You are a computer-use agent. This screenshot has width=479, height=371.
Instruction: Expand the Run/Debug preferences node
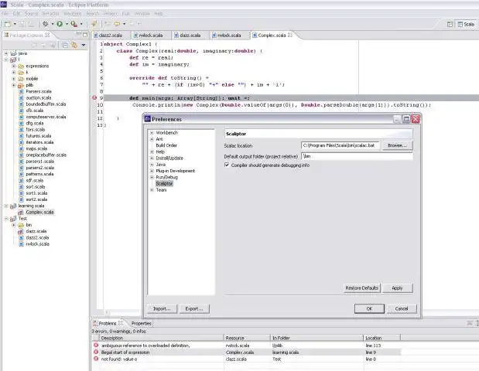point(152,177)
